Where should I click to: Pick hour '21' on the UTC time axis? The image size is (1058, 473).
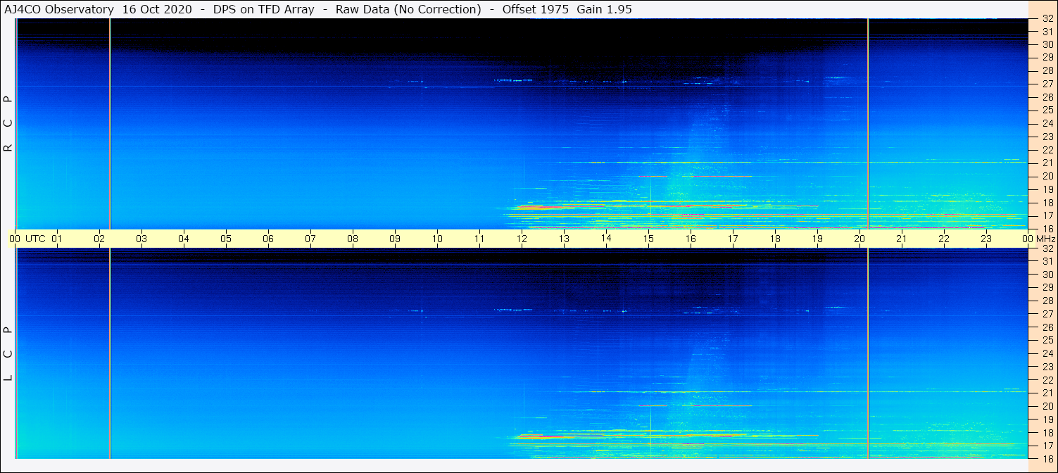click(902, 239)
